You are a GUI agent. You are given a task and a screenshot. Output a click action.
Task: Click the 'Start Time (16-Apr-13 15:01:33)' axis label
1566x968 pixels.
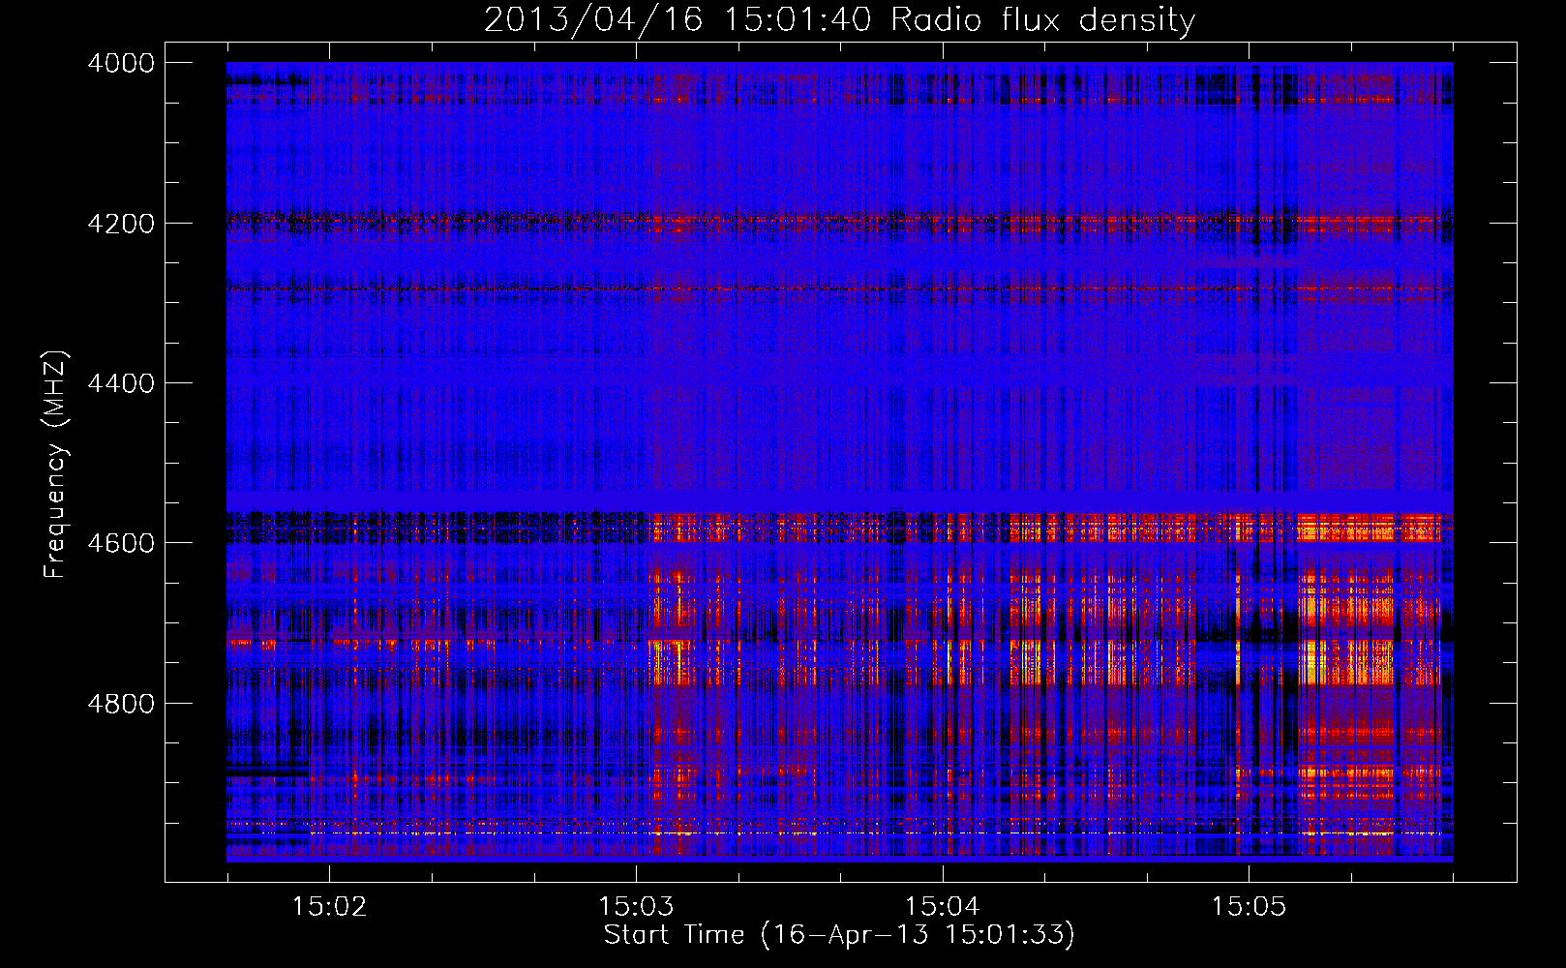[839, 934]
